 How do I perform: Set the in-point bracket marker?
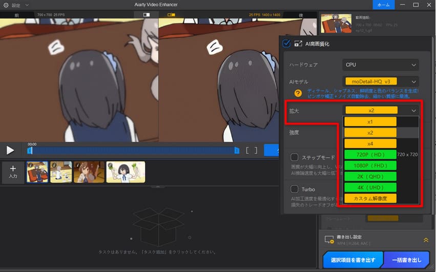point(247,151)
